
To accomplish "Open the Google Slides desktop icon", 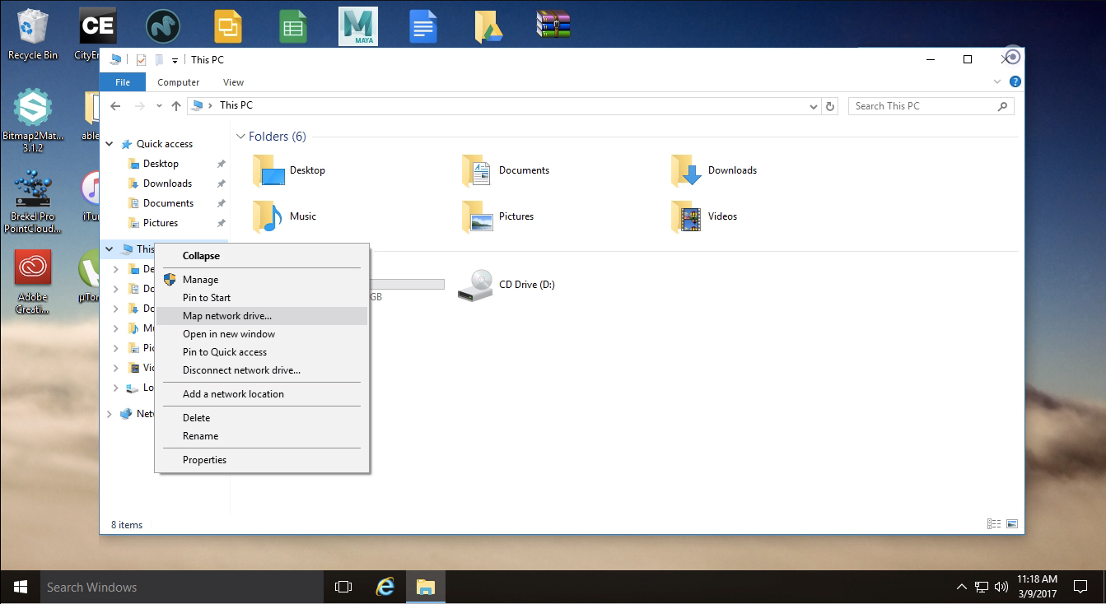I will [x=227, y=27].
